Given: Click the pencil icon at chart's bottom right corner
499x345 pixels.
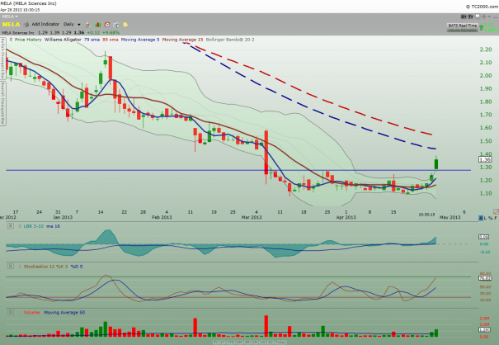Looking at the screenshot, I should 496,211.
